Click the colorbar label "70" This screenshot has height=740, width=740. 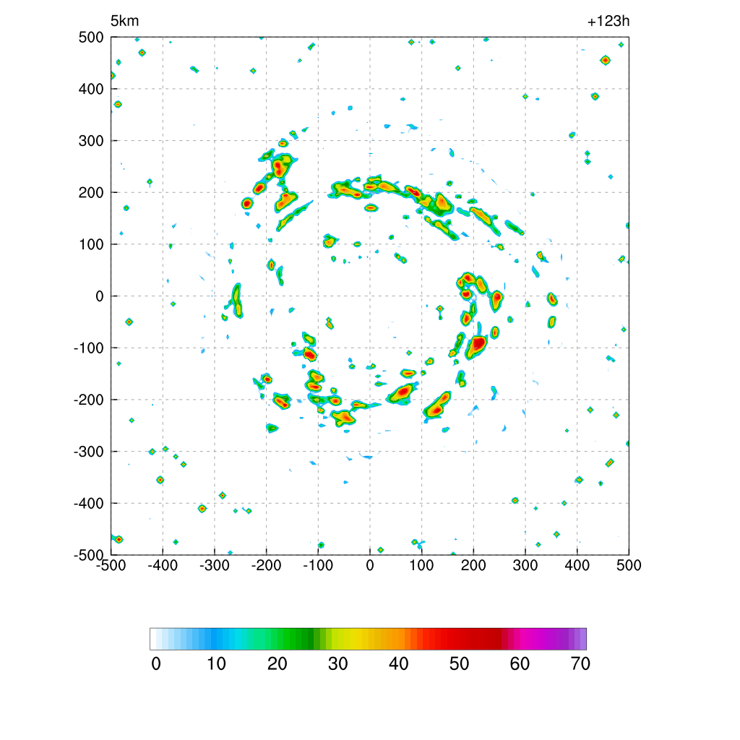pyautogui.click(x=580, y=664)
